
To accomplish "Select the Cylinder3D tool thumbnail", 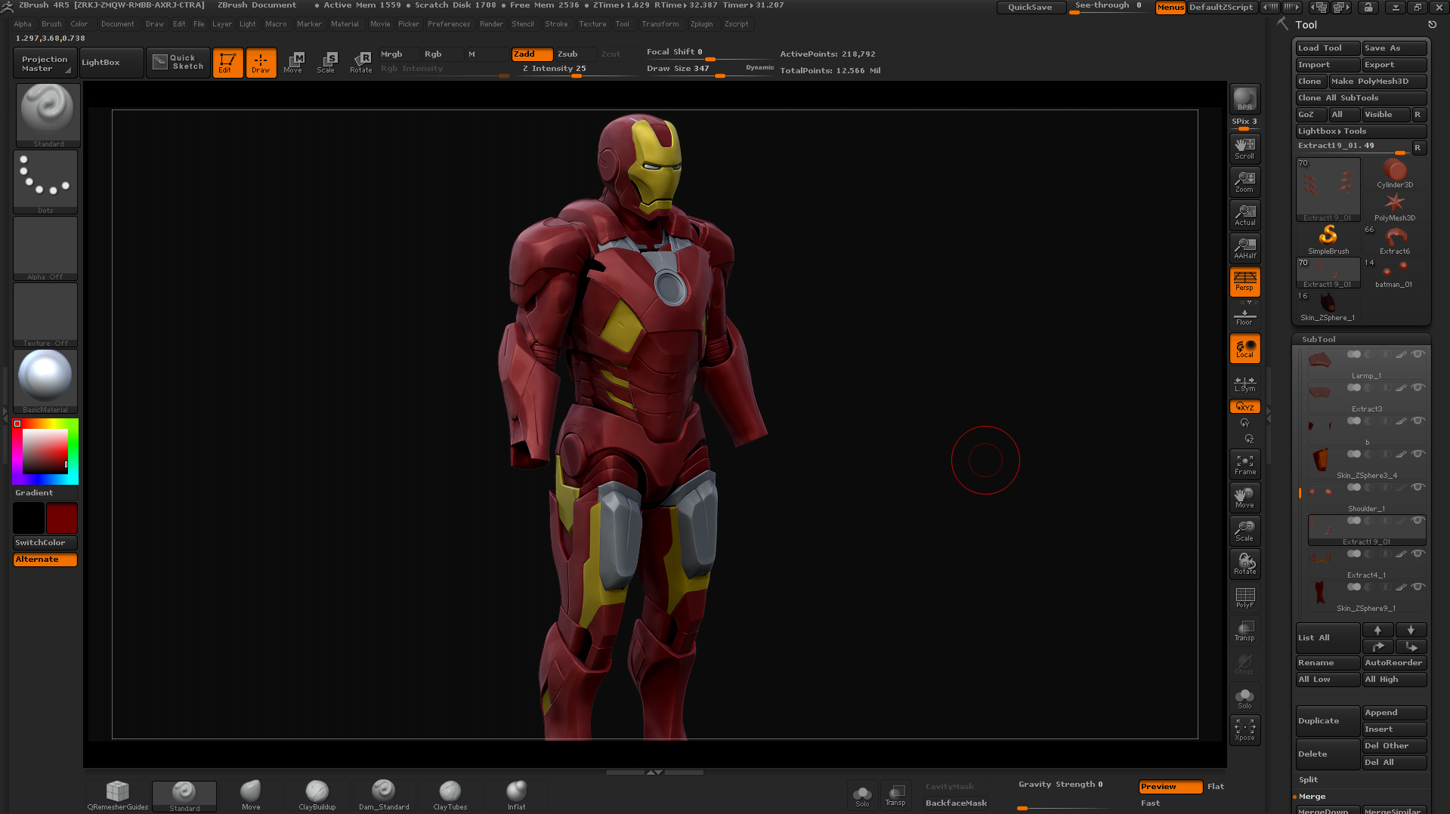I will [1394, 174].
